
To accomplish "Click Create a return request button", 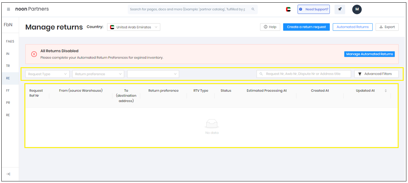I will point(306,27).
